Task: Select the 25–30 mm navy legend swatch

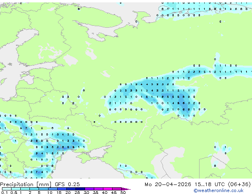Action: (80, 189)
